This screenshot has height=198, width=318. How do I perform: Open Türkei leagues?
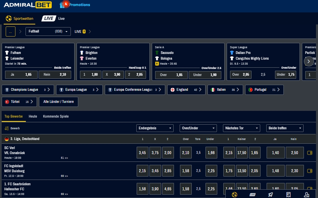point(19,102)
